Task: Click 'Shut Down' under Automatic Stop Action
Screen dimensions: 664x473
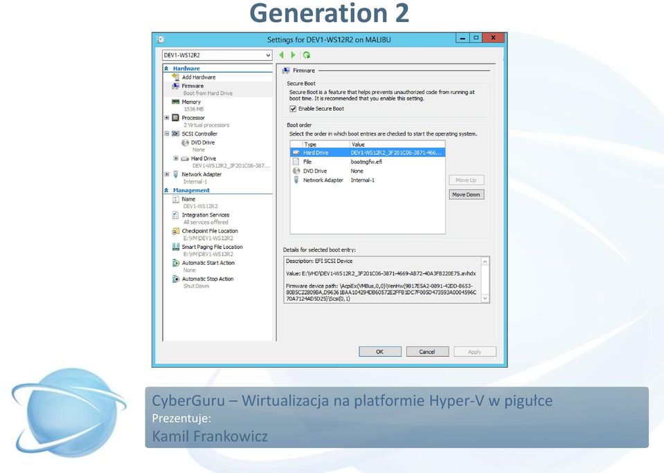Action: click(x=196, y=286)
